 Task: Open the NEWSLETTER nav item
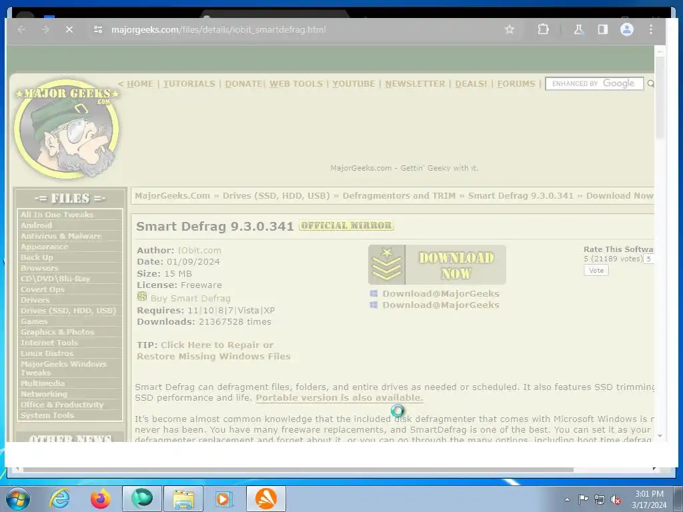tap(415, 83)
